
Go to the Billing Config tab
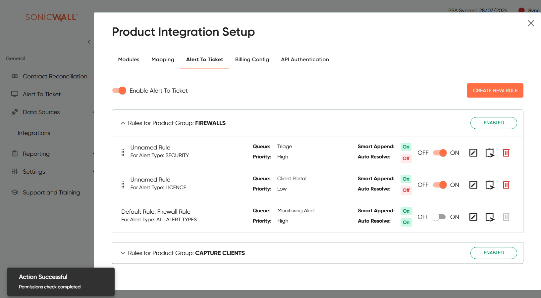[252, 60]
